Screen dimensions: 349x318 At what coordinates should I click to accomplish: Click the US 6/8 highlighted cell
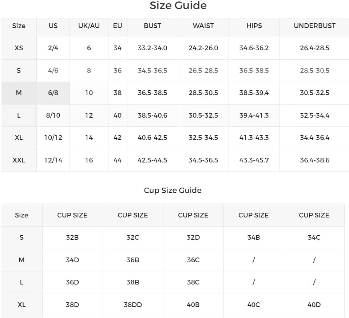(53, 93)
